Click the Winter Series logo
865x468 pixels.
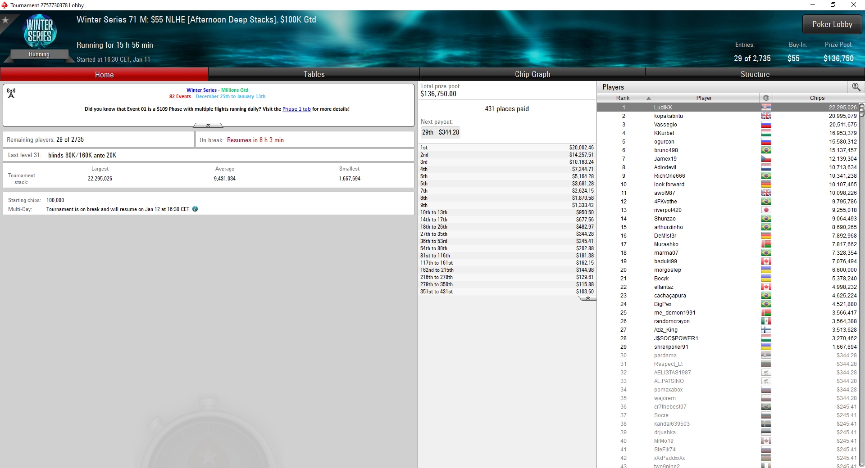[x=40, y=31]
